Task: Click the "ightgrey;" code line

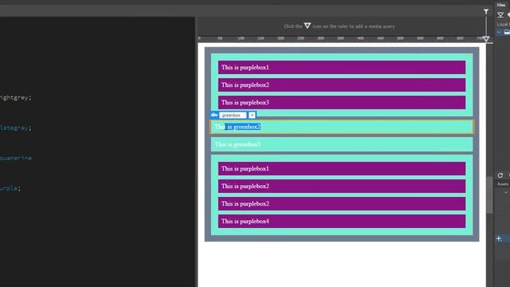Action: [x=16, y=97]
